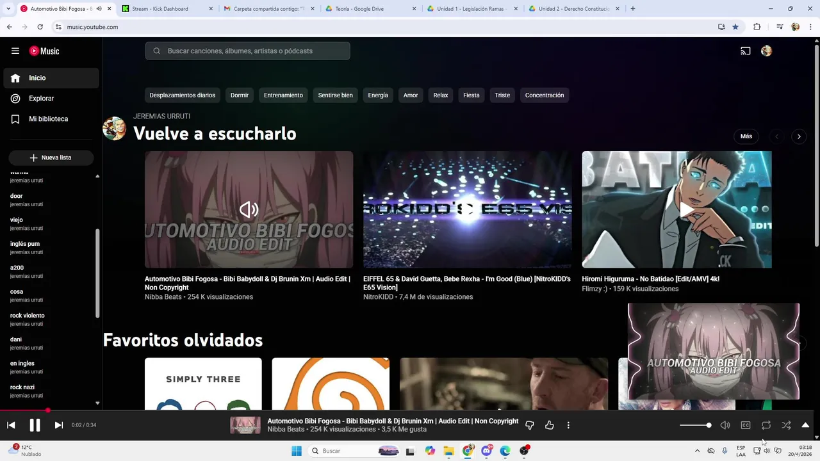
Task: Like the playing song
Action: pos(550,425)
